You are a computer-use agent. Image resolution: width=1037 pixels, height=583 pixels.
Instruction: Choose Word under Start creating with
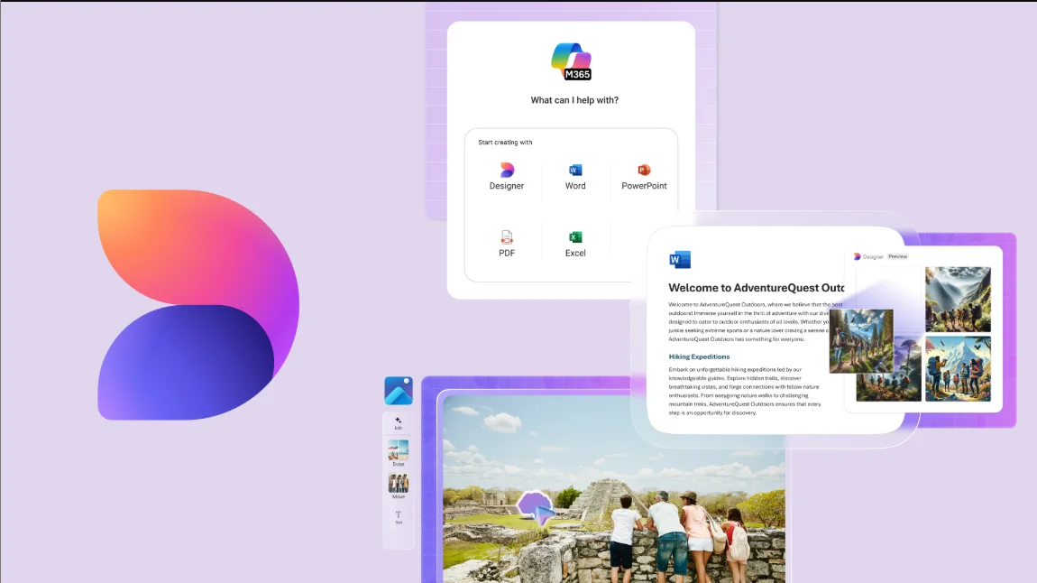coord(575,177)
